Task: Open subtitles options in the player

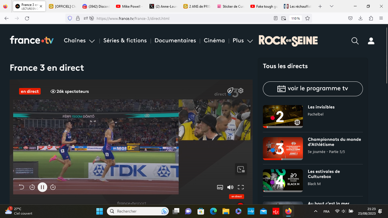Action: point(220,187)
